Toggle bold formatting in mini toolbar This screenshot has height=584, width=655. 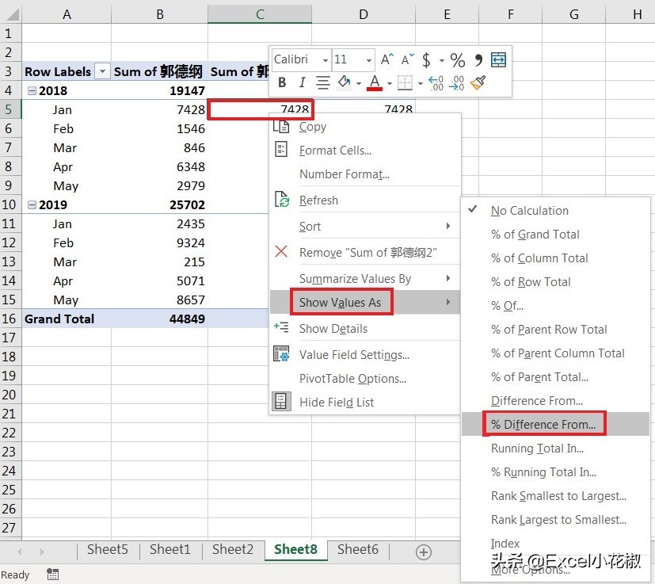pos(282,82)
